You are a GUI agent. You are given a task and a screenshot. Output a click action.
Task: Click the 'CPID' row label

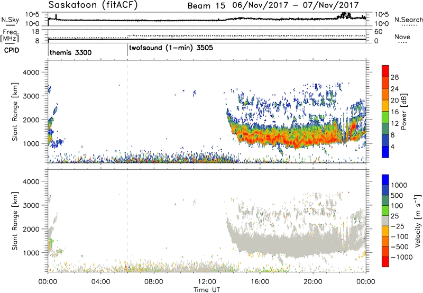[12, 50]
